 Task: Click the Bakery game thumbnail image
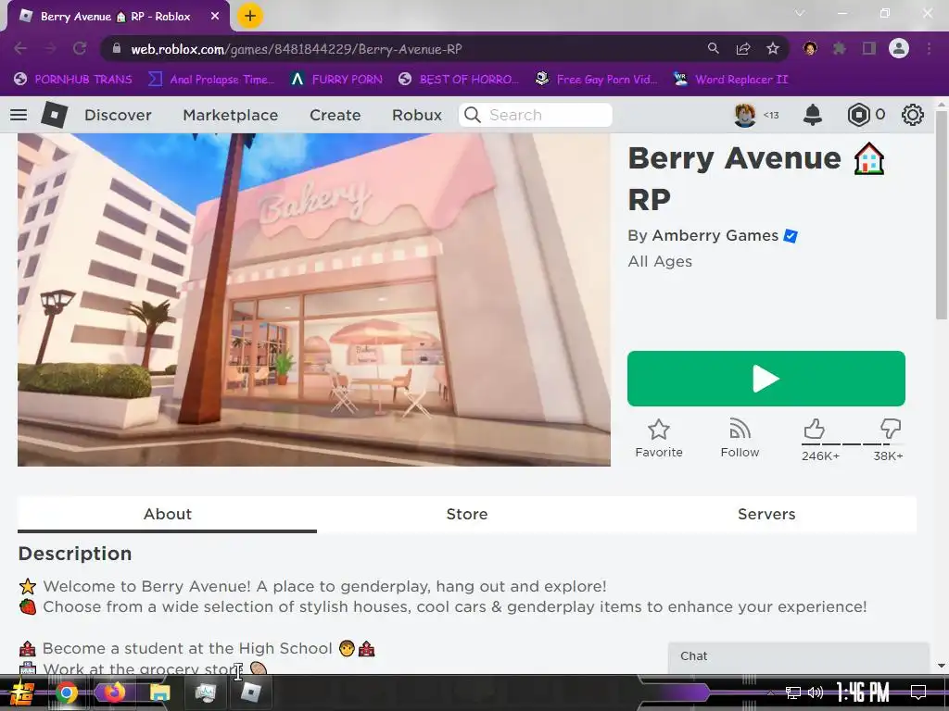point(314,300)
